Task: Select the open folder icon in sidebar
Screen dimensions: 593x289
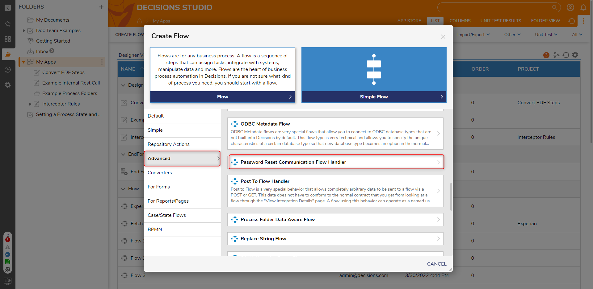Action: [x=8, y=54]
